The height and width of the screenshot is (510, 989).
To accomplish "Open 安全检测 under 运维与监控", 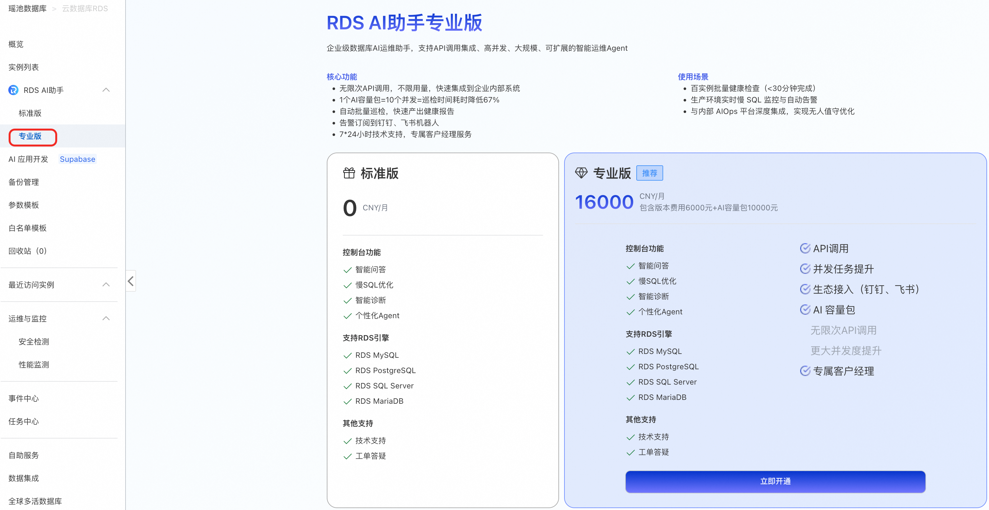I will [x=34, y=342].
